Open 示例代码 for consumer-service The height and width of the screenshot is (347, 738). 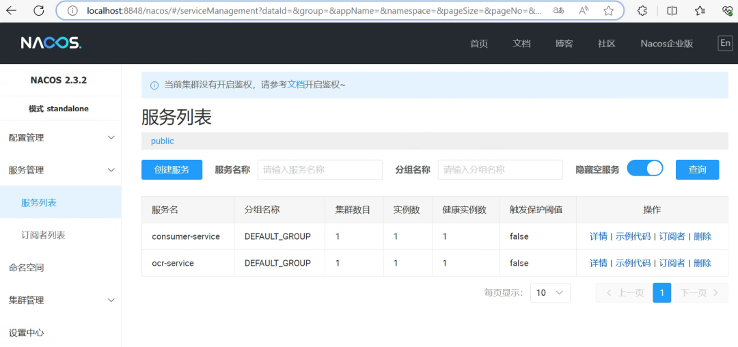[x=633, y=236]
